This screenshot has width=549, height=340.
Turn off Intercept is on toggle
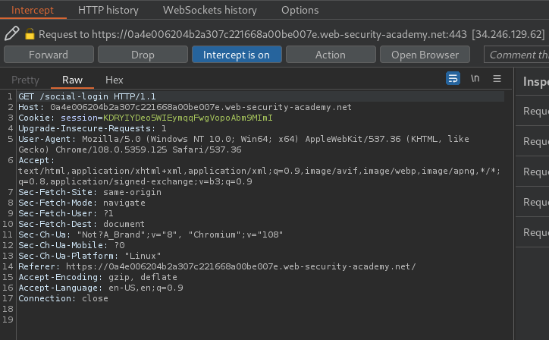(x=237, y=55)
